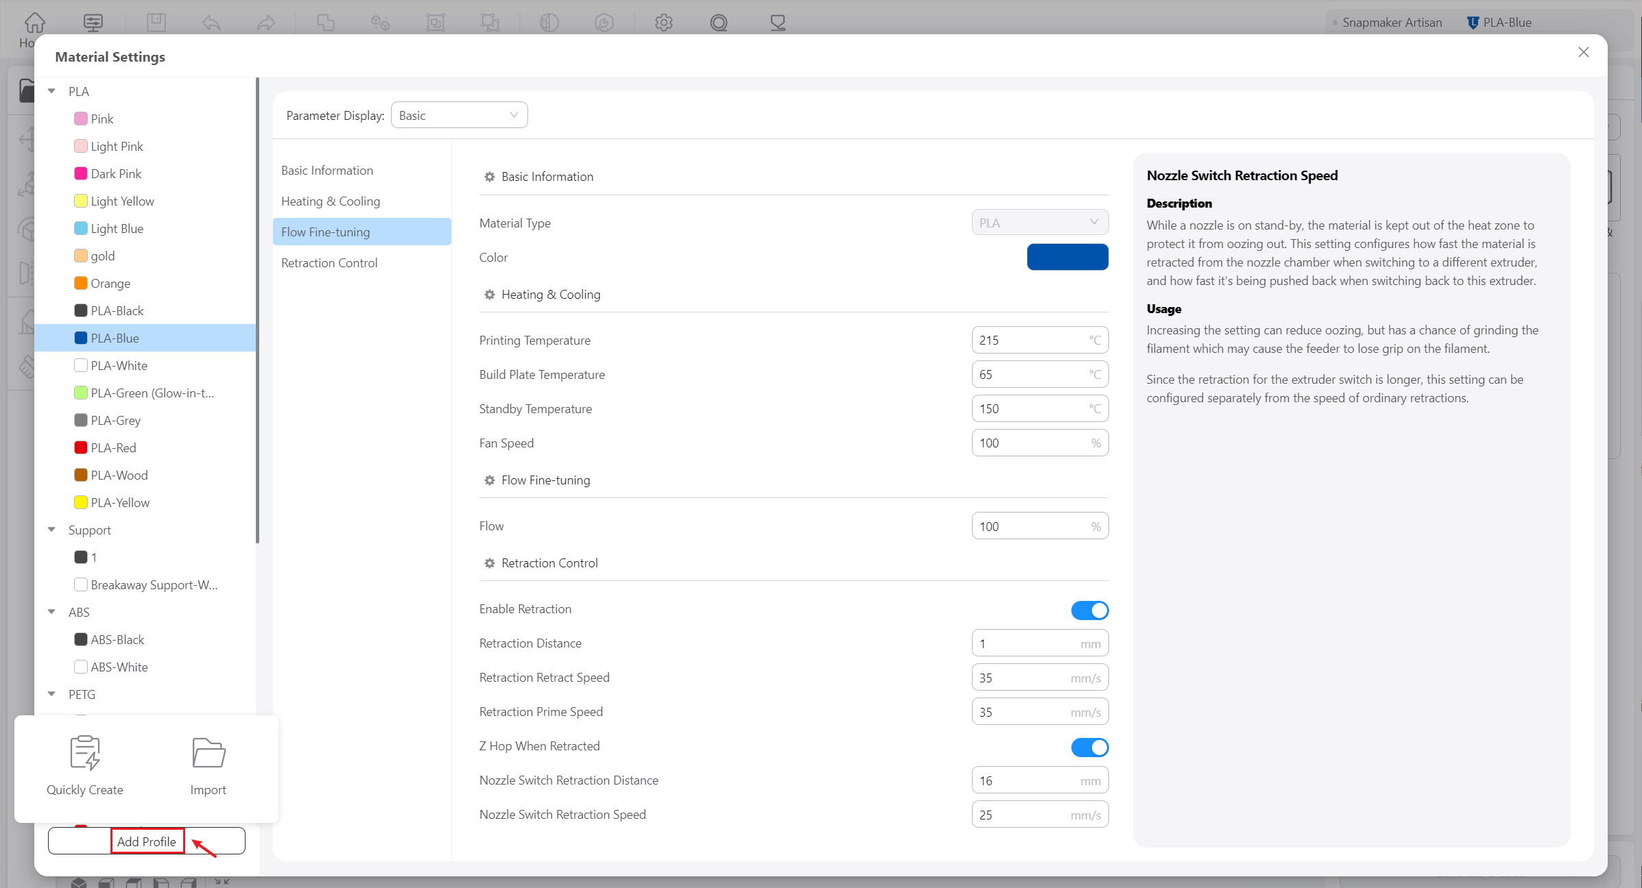Image resolution: width=1642 pixels, height=888 pixels.
Task: Open the Material Type dropdown
Action: (1040, 223)
